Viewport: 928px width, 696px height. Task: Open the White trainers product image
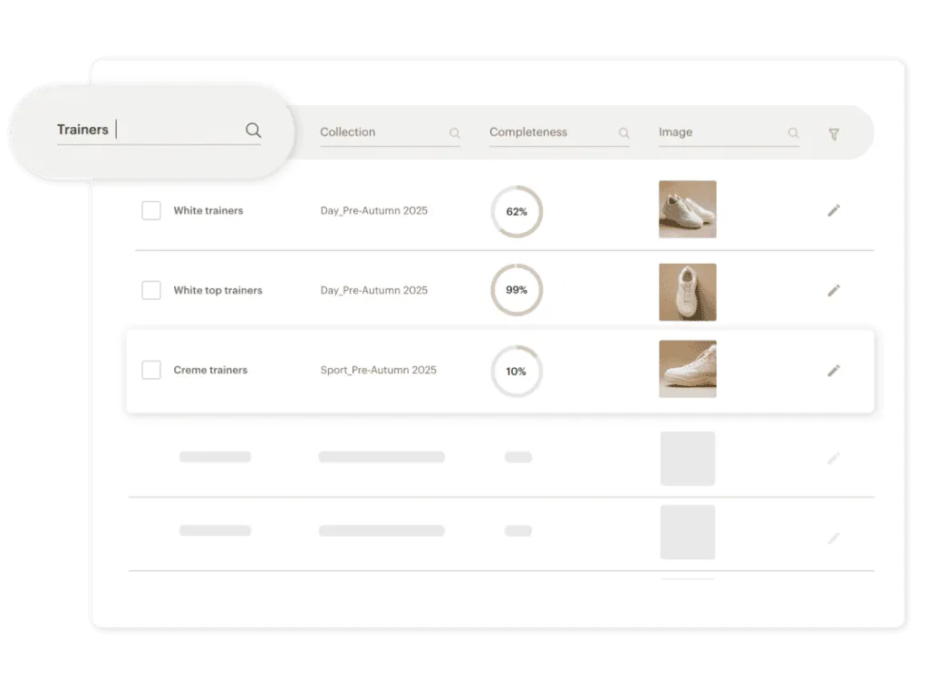pos(688,209)
